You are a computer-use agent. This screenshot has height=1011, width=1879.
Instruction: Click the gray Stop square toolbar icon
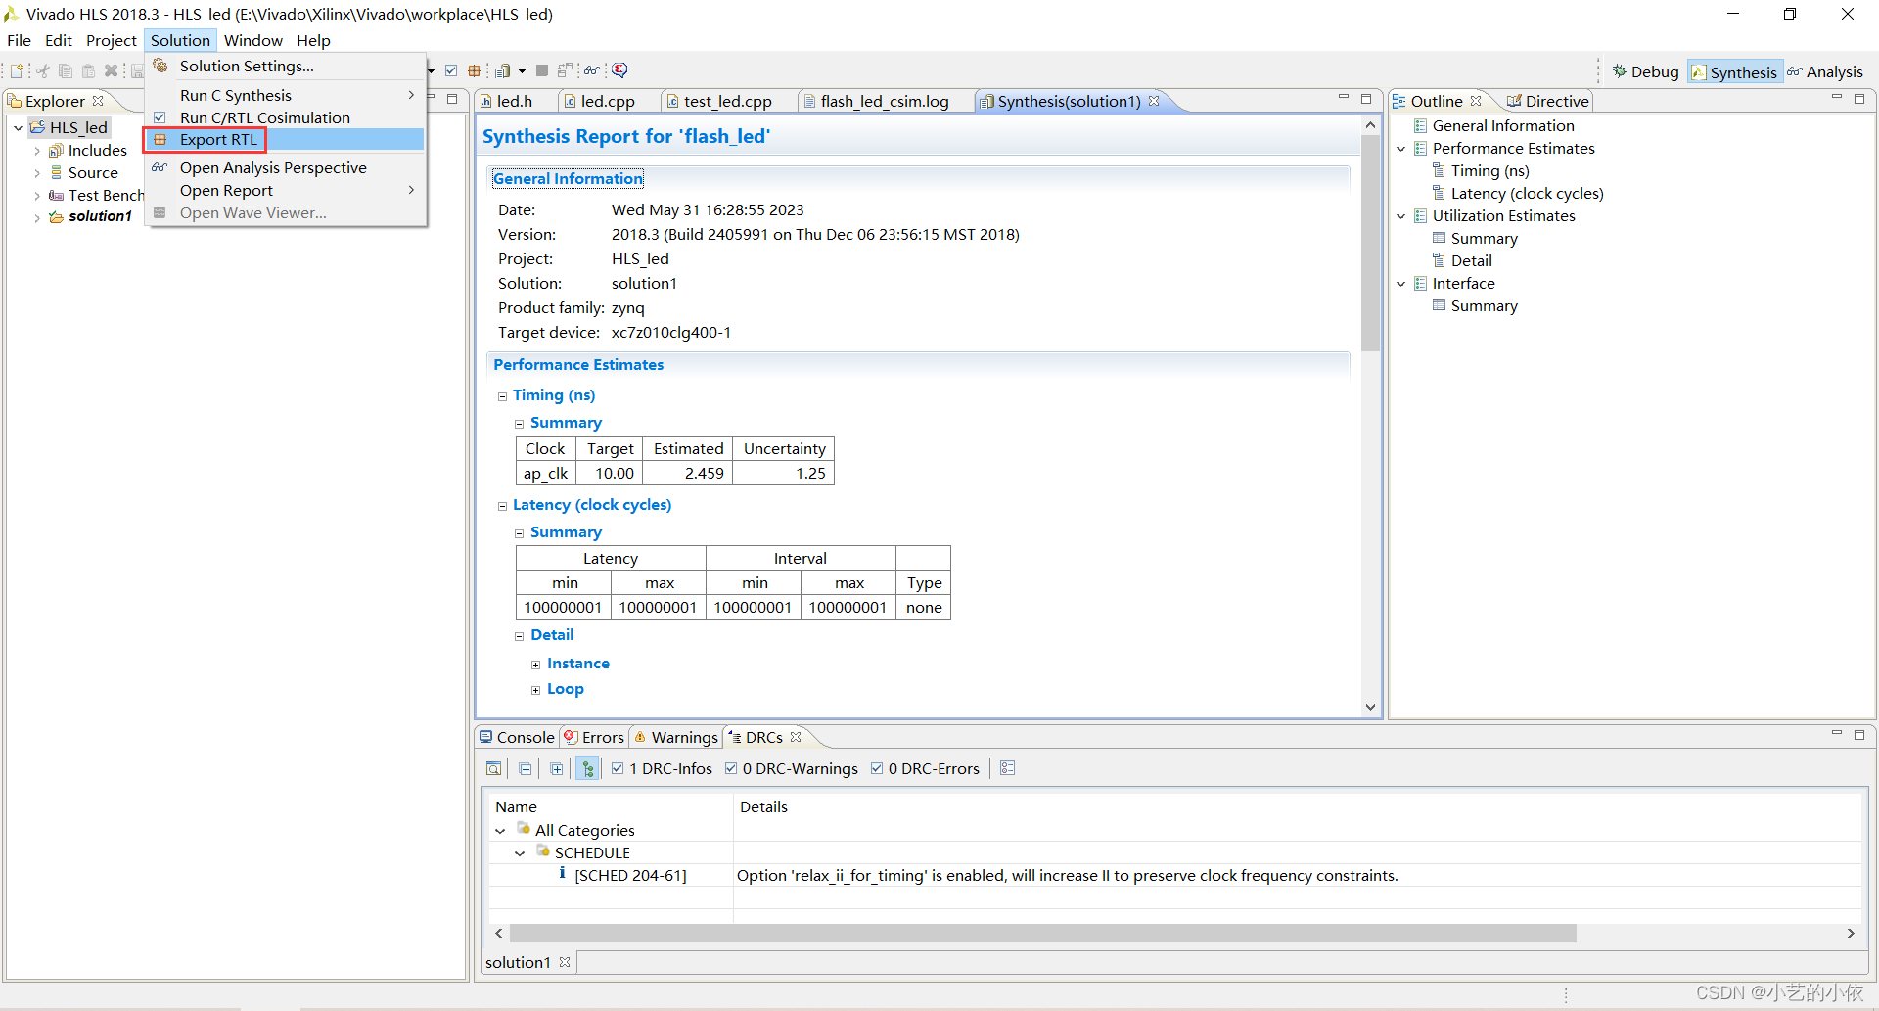542,70
